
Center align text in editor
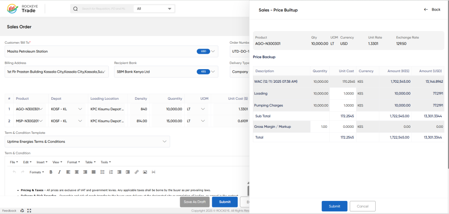click(76, 172)
